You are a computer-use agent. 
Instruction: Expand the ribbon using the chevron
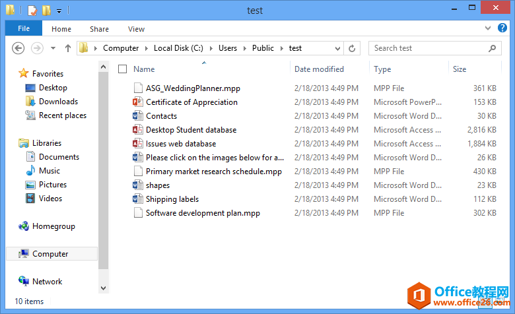point(487,28)
